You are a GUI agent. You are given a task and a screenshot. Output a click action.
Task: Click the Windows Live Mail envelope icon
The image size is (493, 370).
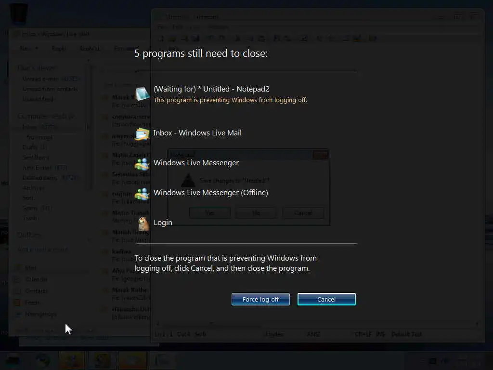(142, 134)
